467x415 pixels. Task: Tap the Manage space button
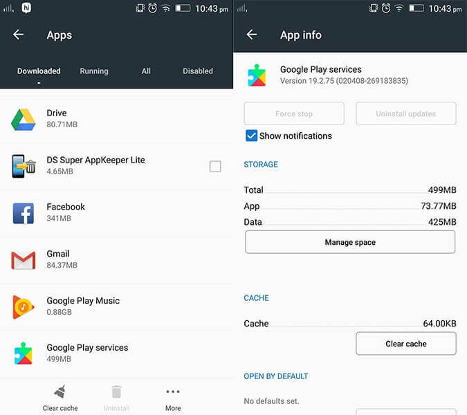click(350, 242)
